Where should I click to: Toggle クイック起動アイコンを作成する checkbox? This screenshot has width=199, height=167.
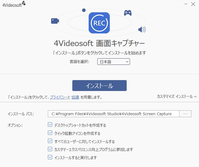click(x=50, y=133)
